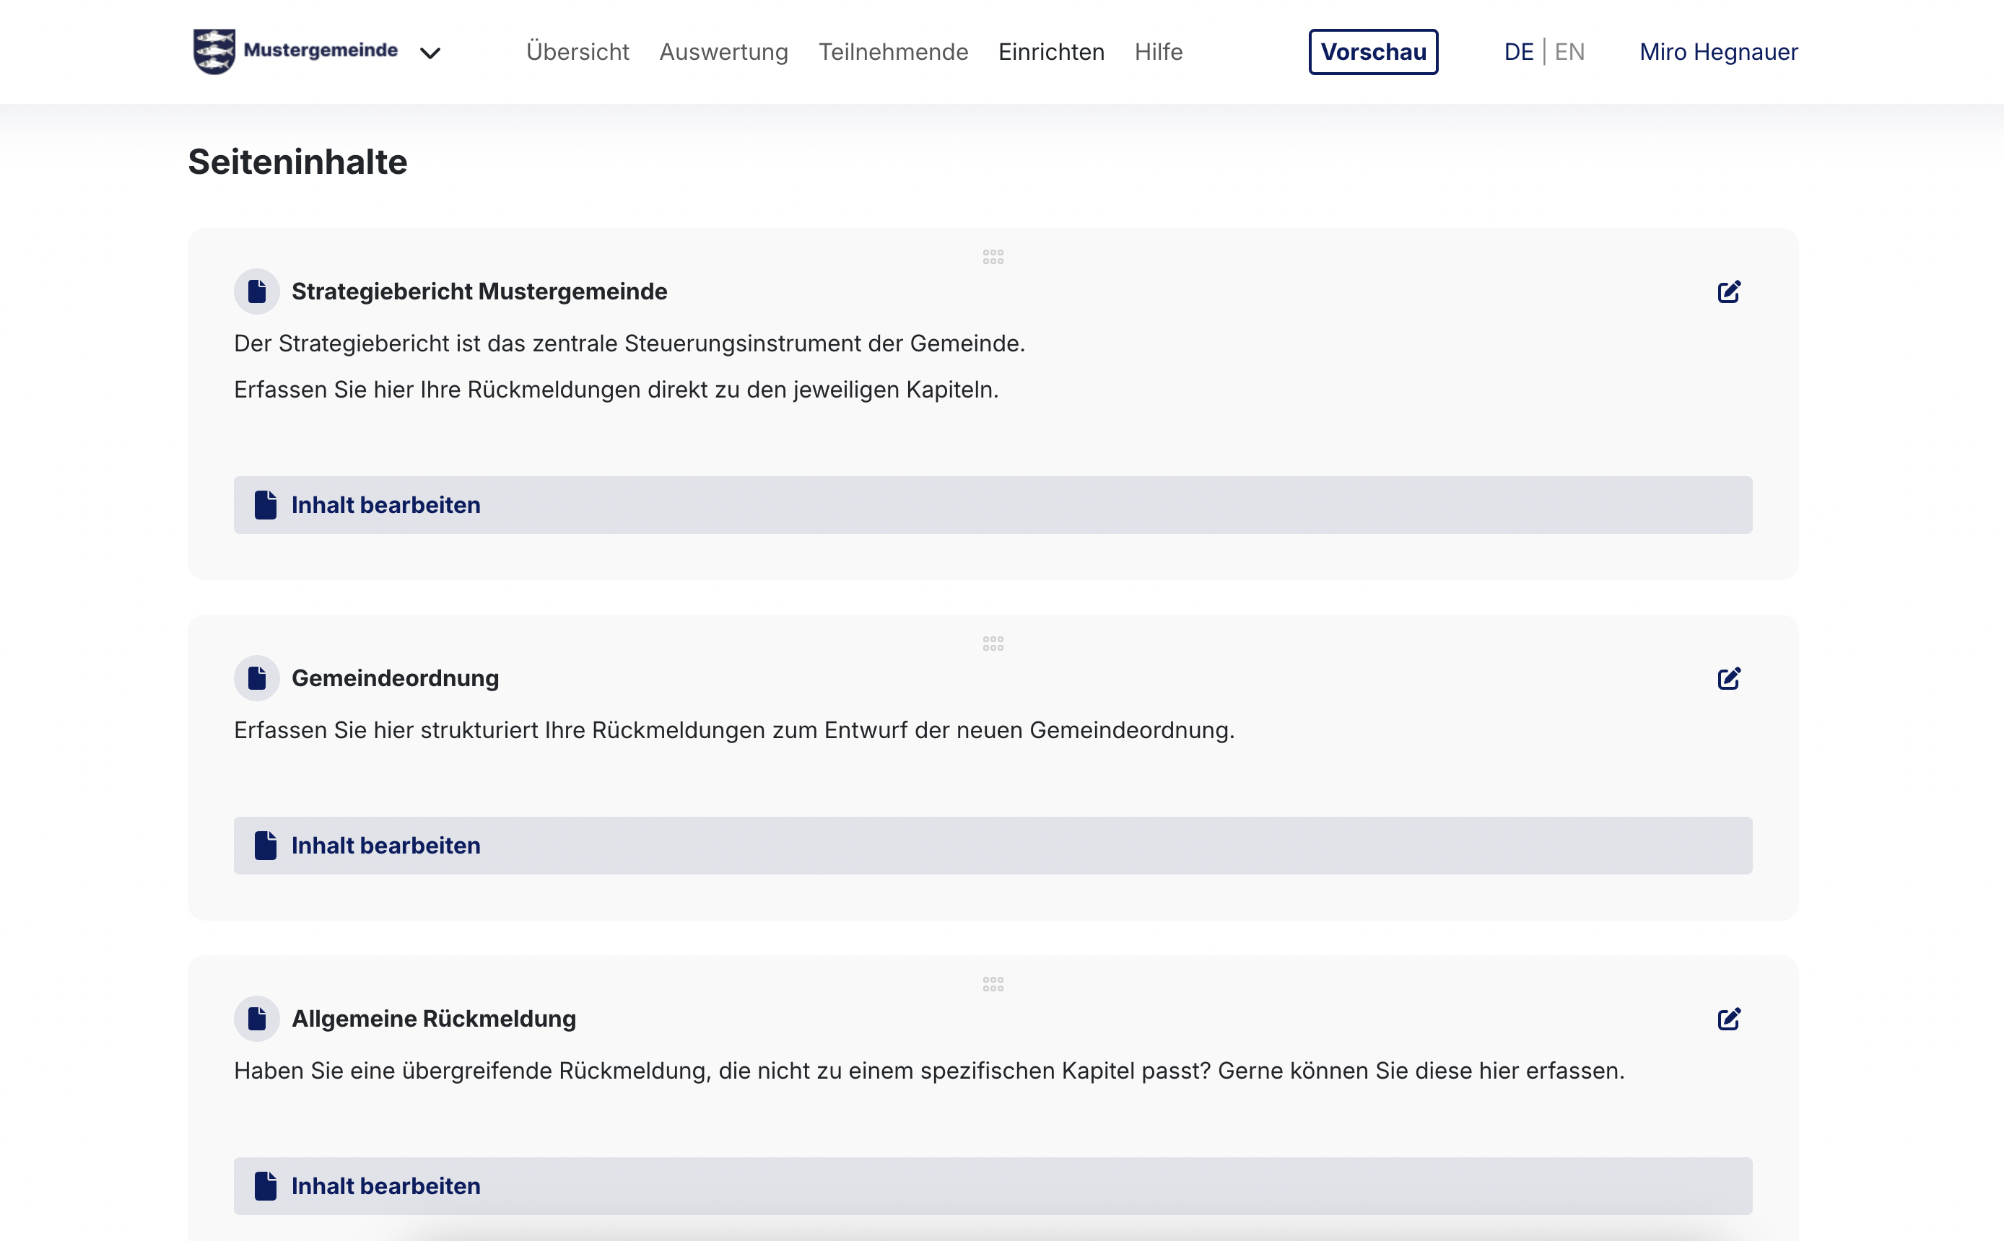Edit the Allgemeine Rückmeldung section with pencil icon
Image resolution: width=2004 pixels, height=1241 pixels.
tap(1729, 1019)
